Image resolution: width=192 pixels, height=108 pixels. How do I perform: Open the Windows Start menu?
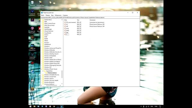pos(30,106)
